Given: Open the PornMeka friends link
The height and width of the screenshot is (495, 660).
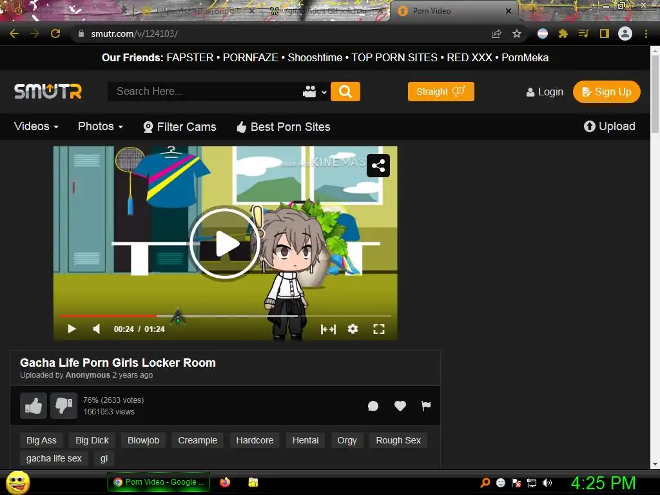Looking at the screenshot, I should (525, 57).
